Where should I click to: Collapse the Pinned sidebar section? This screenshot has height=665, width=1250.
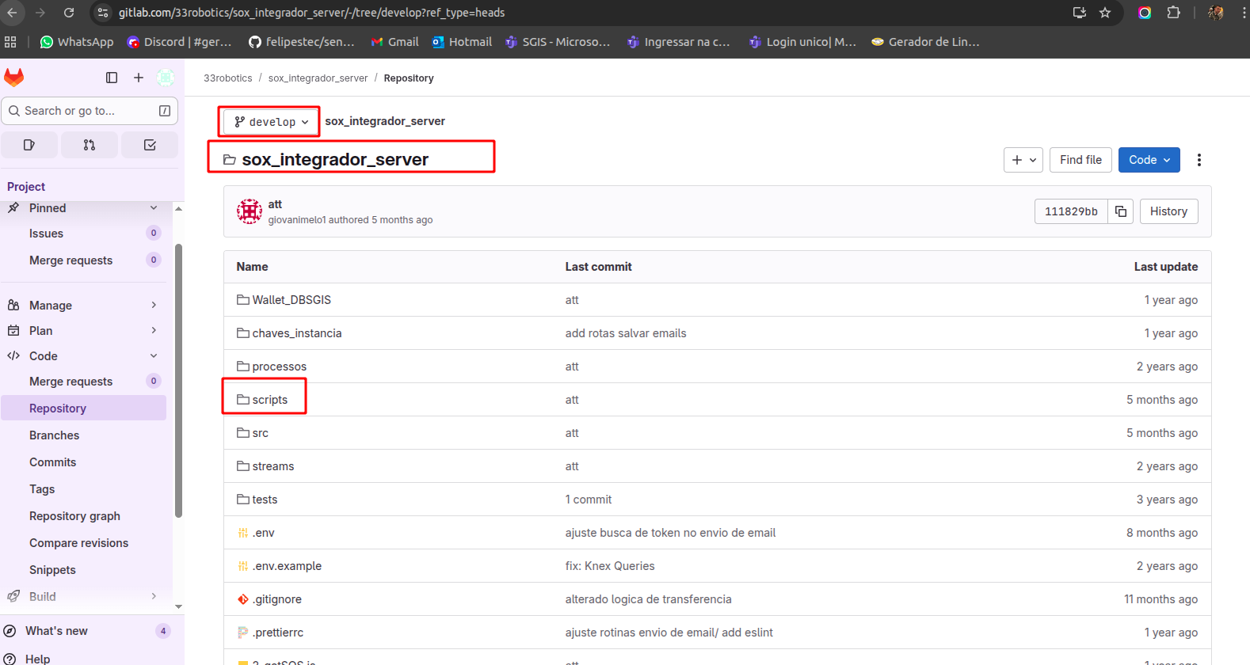click(x=153, y=208)
